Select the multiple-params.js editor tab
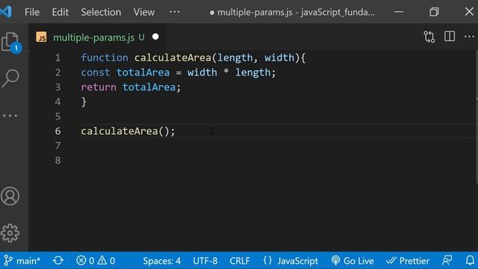 click(x=98, y=37)
